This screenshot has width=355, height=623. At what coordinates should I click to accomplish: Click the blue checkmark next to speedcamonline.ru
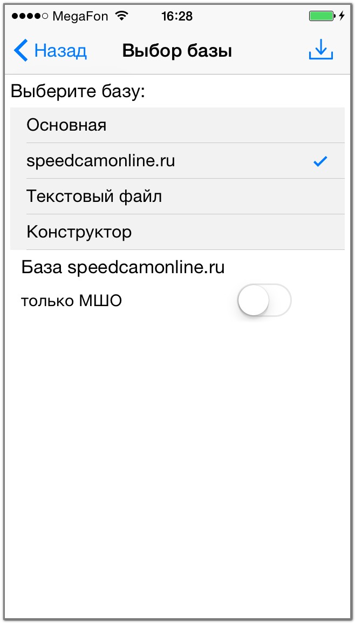(320, 161)
